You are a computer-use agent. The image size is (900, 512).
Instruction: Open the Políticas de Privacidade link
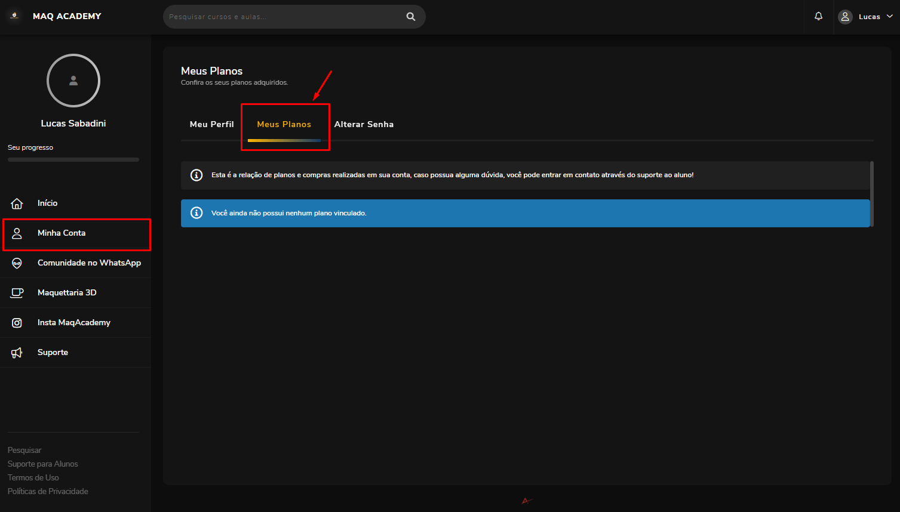coord(48,491)
